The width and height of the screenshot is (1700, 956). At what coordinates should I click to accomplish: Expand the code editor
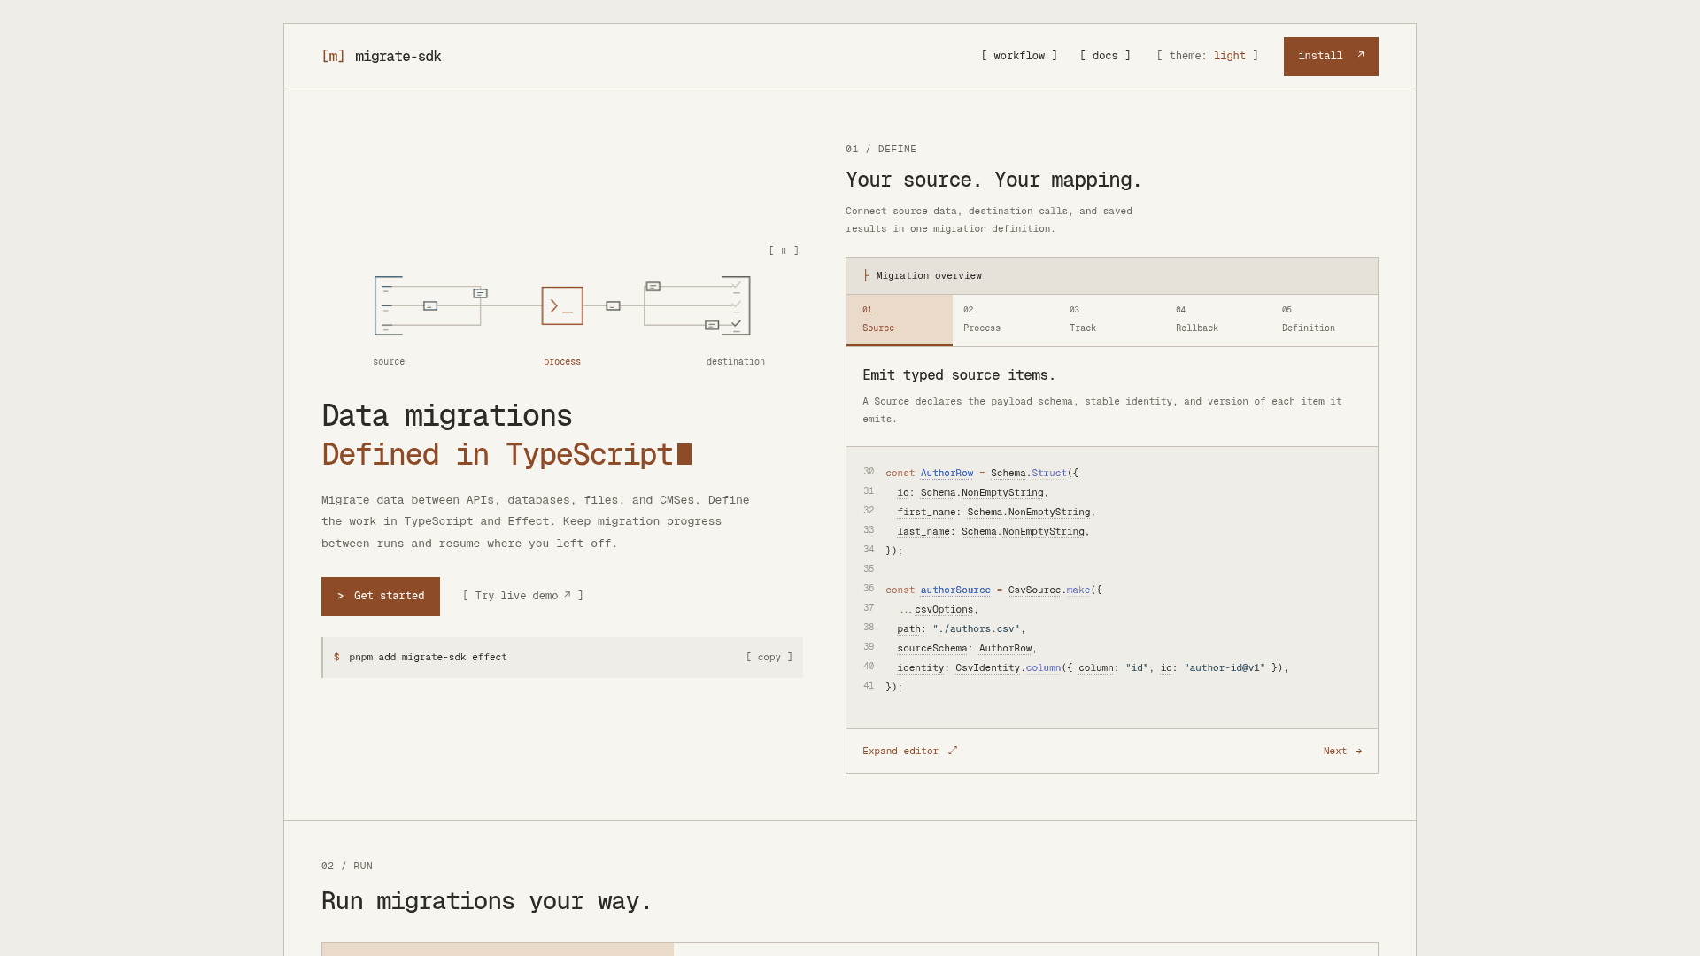click(x=910, y=752)
